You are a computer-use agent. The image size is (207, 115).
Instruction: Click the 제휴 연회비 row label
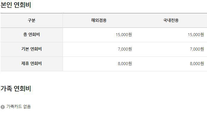click(x=31, y=64)
